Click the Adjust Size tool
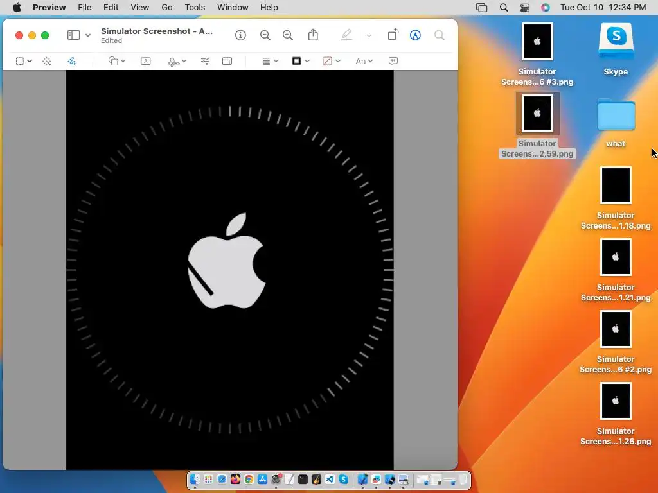The image size is (658, 493). [x=227, y=61]
